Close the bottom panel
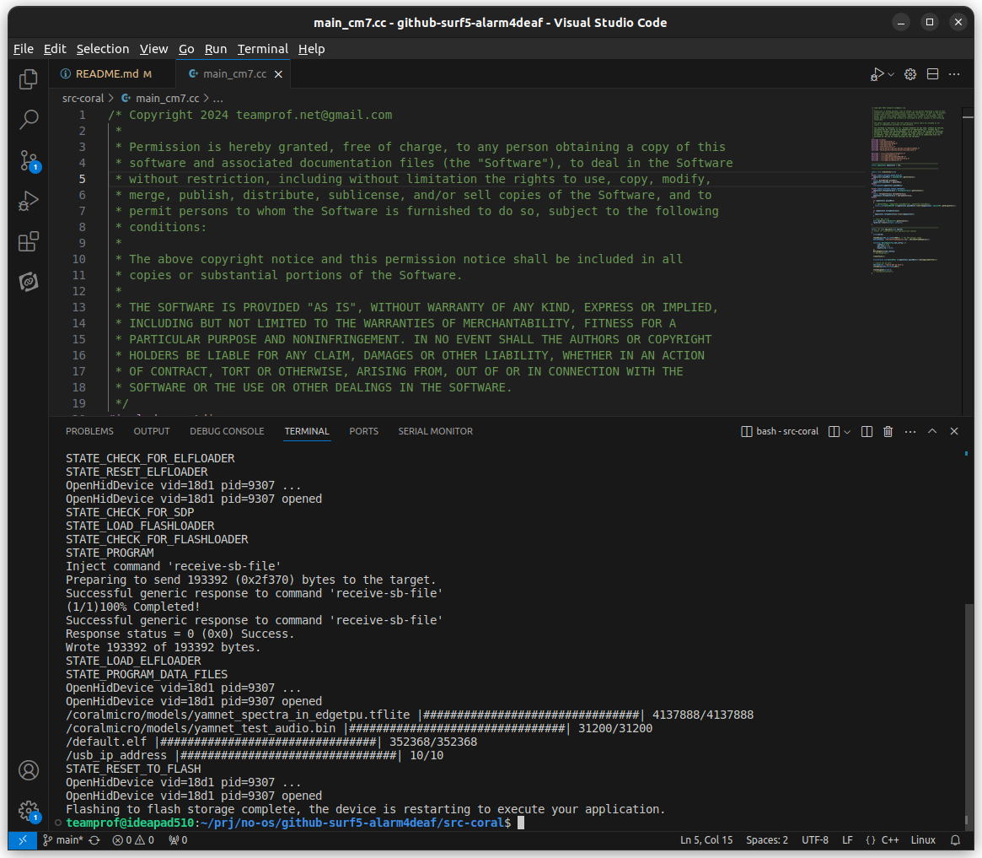Image resolution: width=982 pixels, height=858 pixels. click(954, 431)
